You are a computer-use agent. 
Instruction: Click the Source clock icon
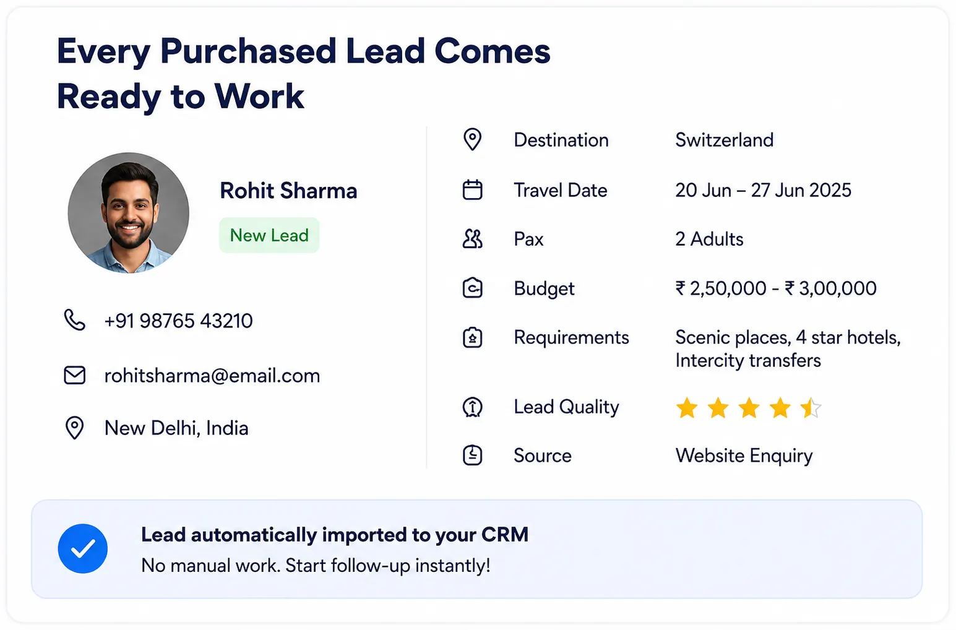(x=473, y=455)
